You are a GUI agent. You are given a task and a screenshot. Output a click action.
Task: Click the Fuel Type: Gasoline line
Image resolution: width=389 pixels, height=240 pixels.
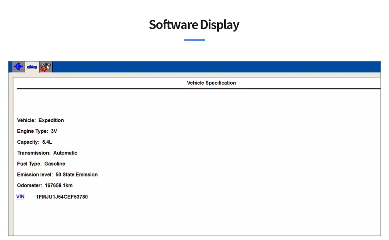tap(41, 164)
